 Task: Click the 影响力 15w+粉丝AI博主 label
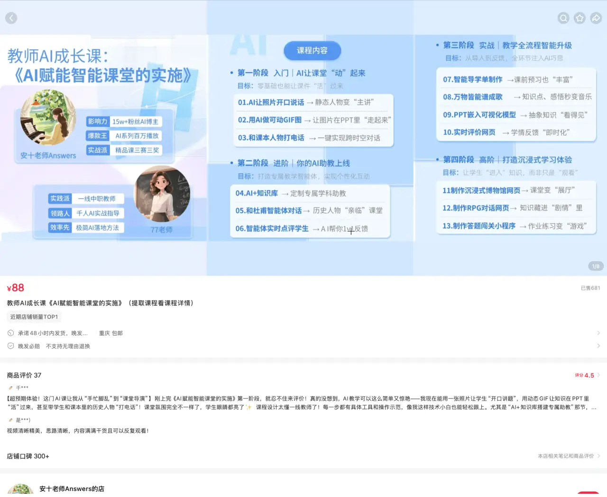click(x=124, y=122)
